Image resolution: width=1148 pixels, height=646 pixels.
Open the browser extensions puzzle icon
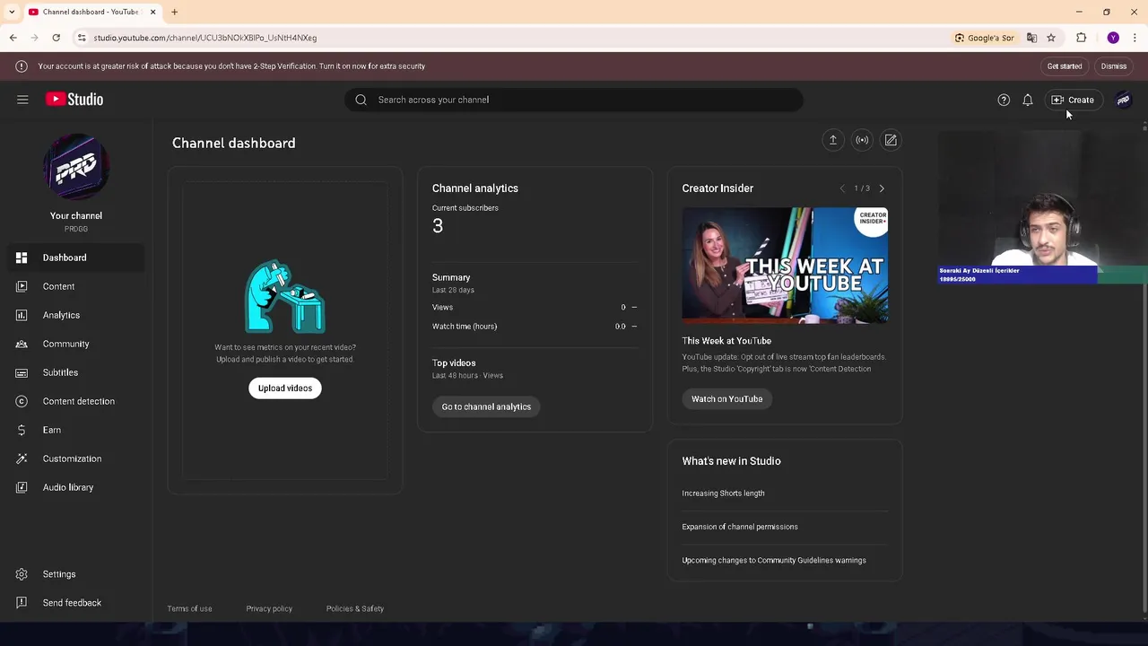coord(1081,38)
